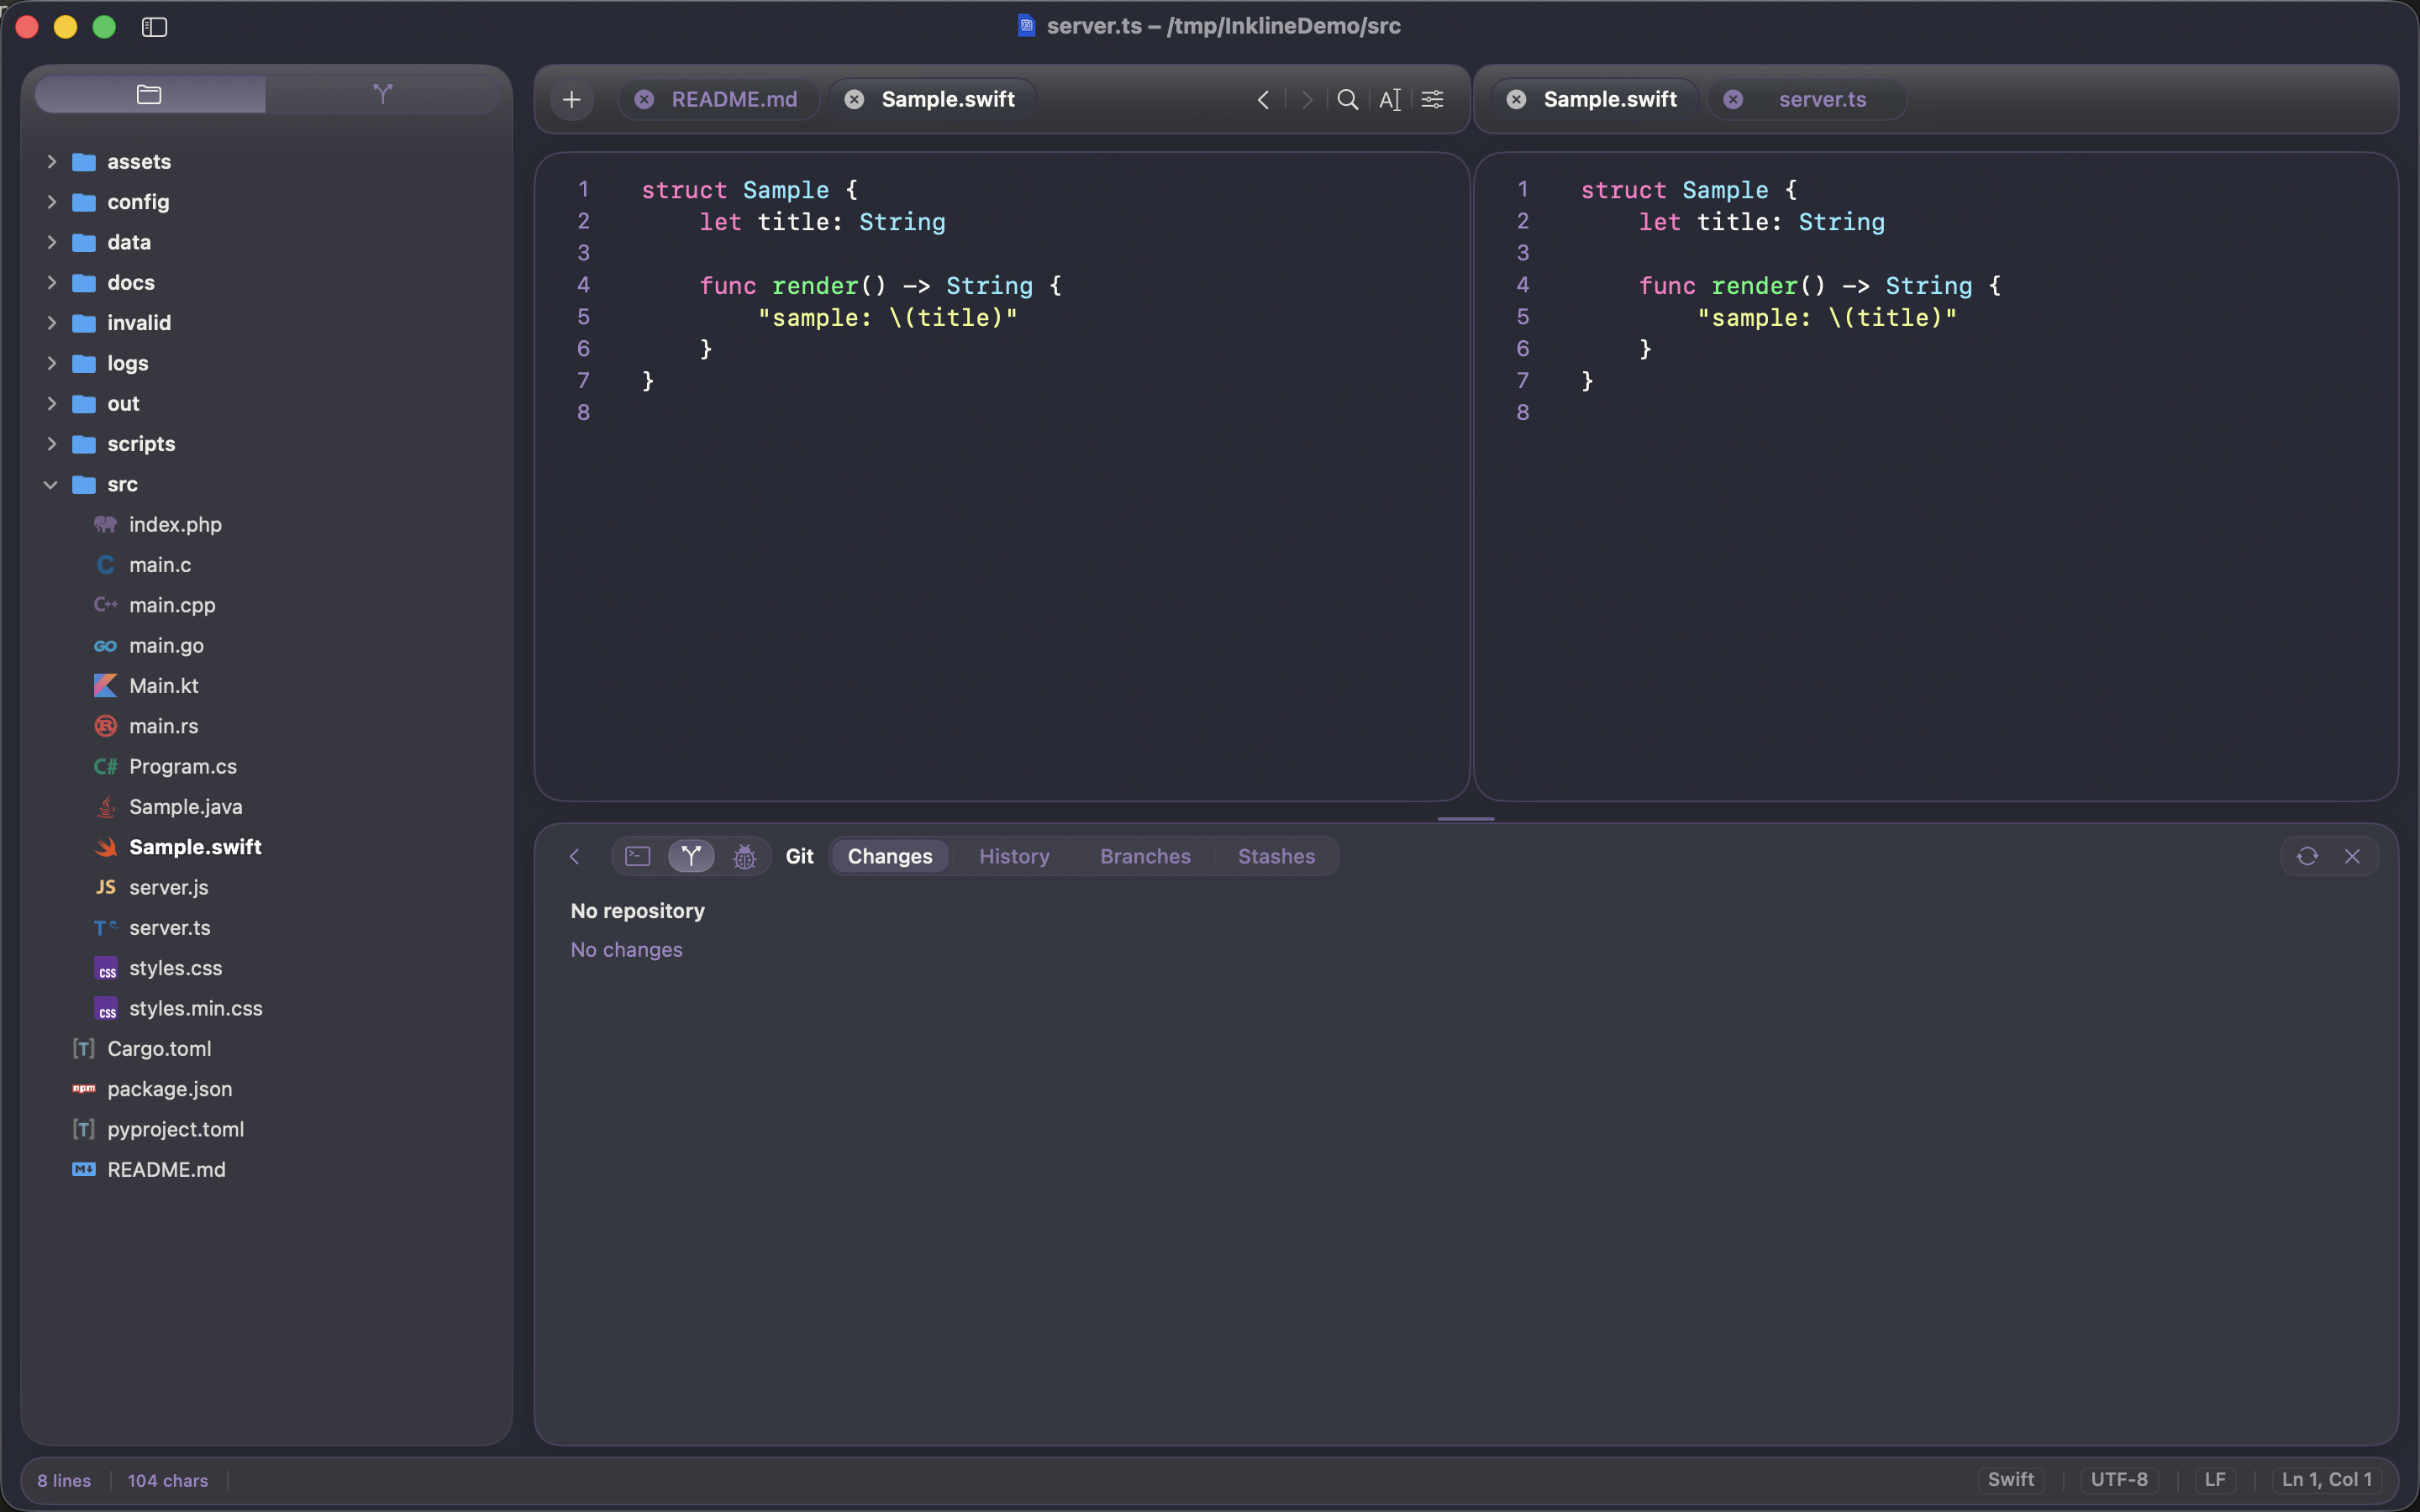
Task: Select server.ts tab in right pane
Action: tap(1822, 99)
